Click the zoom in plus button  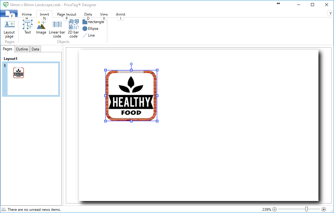(x=324, y=209)
